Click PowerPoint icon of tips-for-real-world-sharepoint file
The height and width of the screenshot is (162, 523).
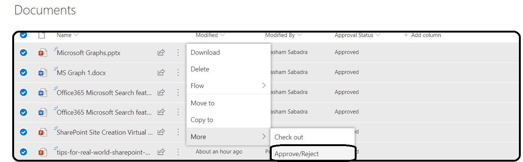point(42,152)
